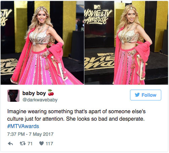
Task: Open the left red carpet photo
Action: [42, 43]
